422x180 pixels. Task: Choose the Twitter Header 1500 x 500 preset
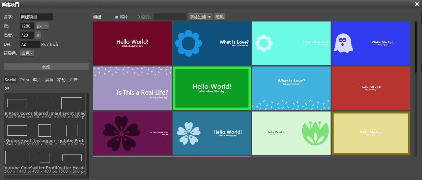pos(72,161)
